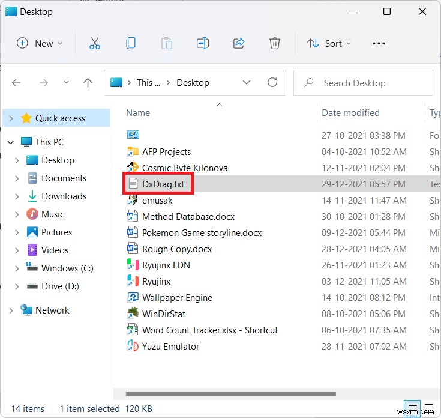
Task: Open the New item dropdown
Action: 40,43
